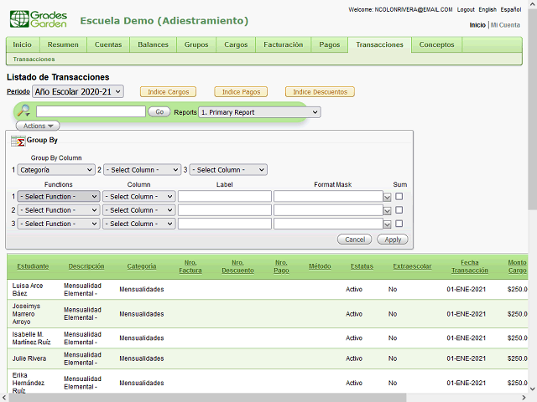Viewport: 537px width, 402px height.
Task: Sort by the Nro. Pago column header
Action: click(281, 266)
